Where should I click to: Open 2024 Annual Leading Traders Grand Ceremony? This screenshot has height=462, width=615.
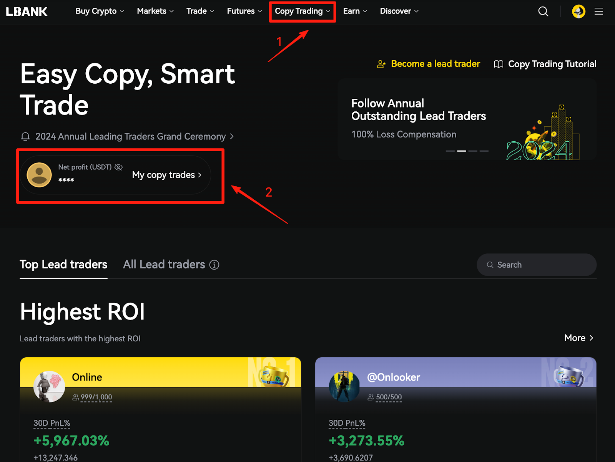[x=131, y=137]
